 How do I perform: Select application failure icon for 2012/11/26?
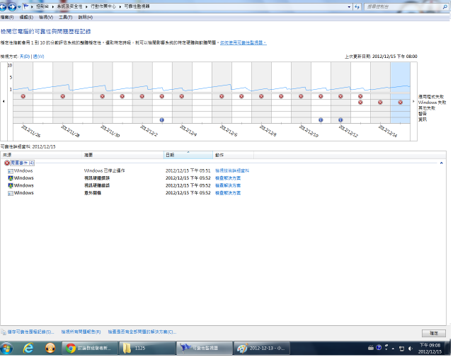click(23, 97)
